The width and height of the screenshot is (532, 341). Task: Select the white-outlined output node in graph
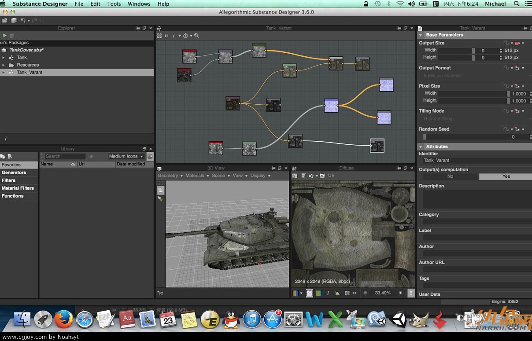[x=377, y=146]
